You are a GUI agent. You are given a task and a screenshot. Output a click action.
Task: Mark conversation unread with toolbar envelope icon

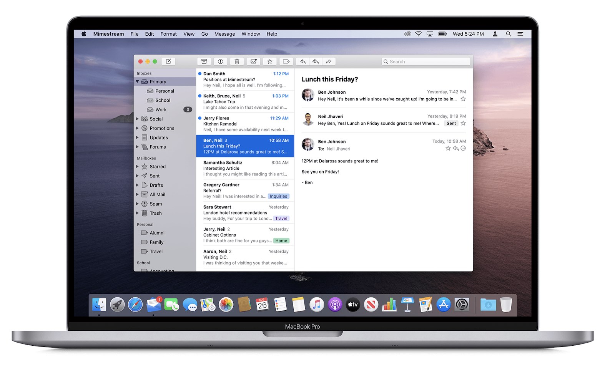(253, 61)
